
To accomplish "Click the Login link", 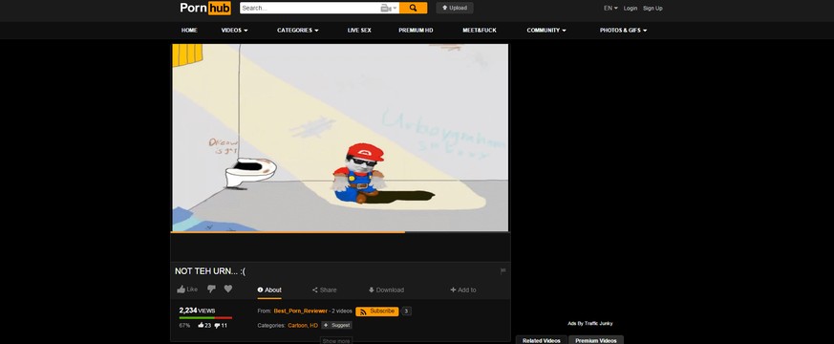I will click(631, 8).
